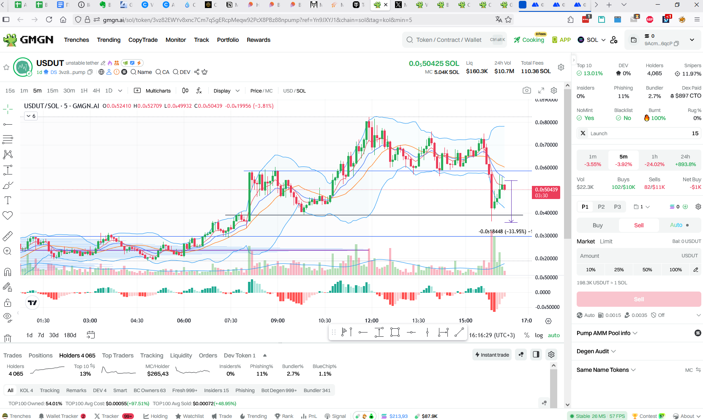Toggle log scale on the chart

point(539,335)
